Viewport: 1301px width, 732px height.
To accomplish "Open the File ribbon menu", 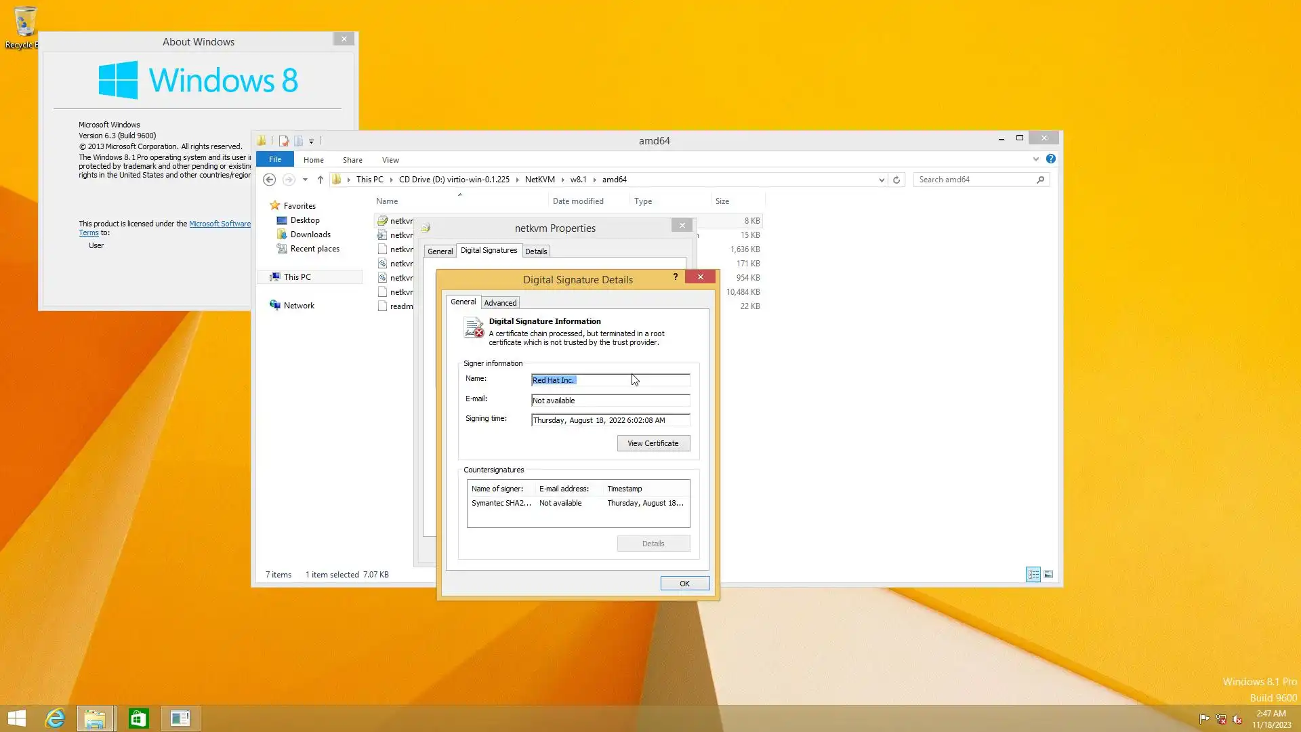I will point(274,159).
